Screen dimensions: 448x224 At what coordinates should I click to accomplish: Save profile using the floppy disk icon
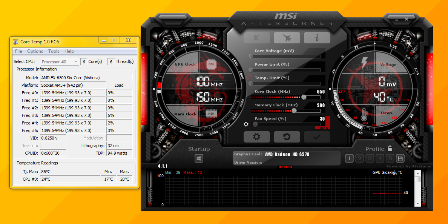coord(400,158)
